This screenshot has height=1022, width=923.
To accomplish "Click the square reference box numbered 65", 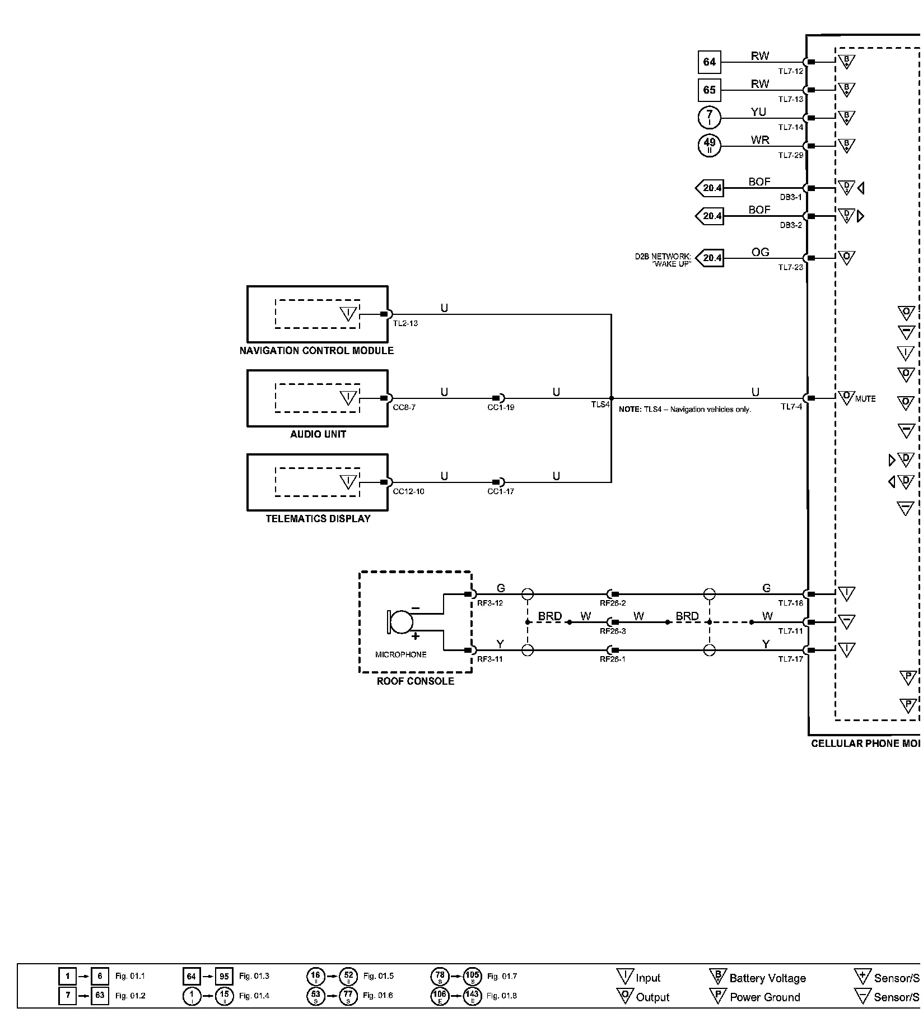I will pos(709,90).
